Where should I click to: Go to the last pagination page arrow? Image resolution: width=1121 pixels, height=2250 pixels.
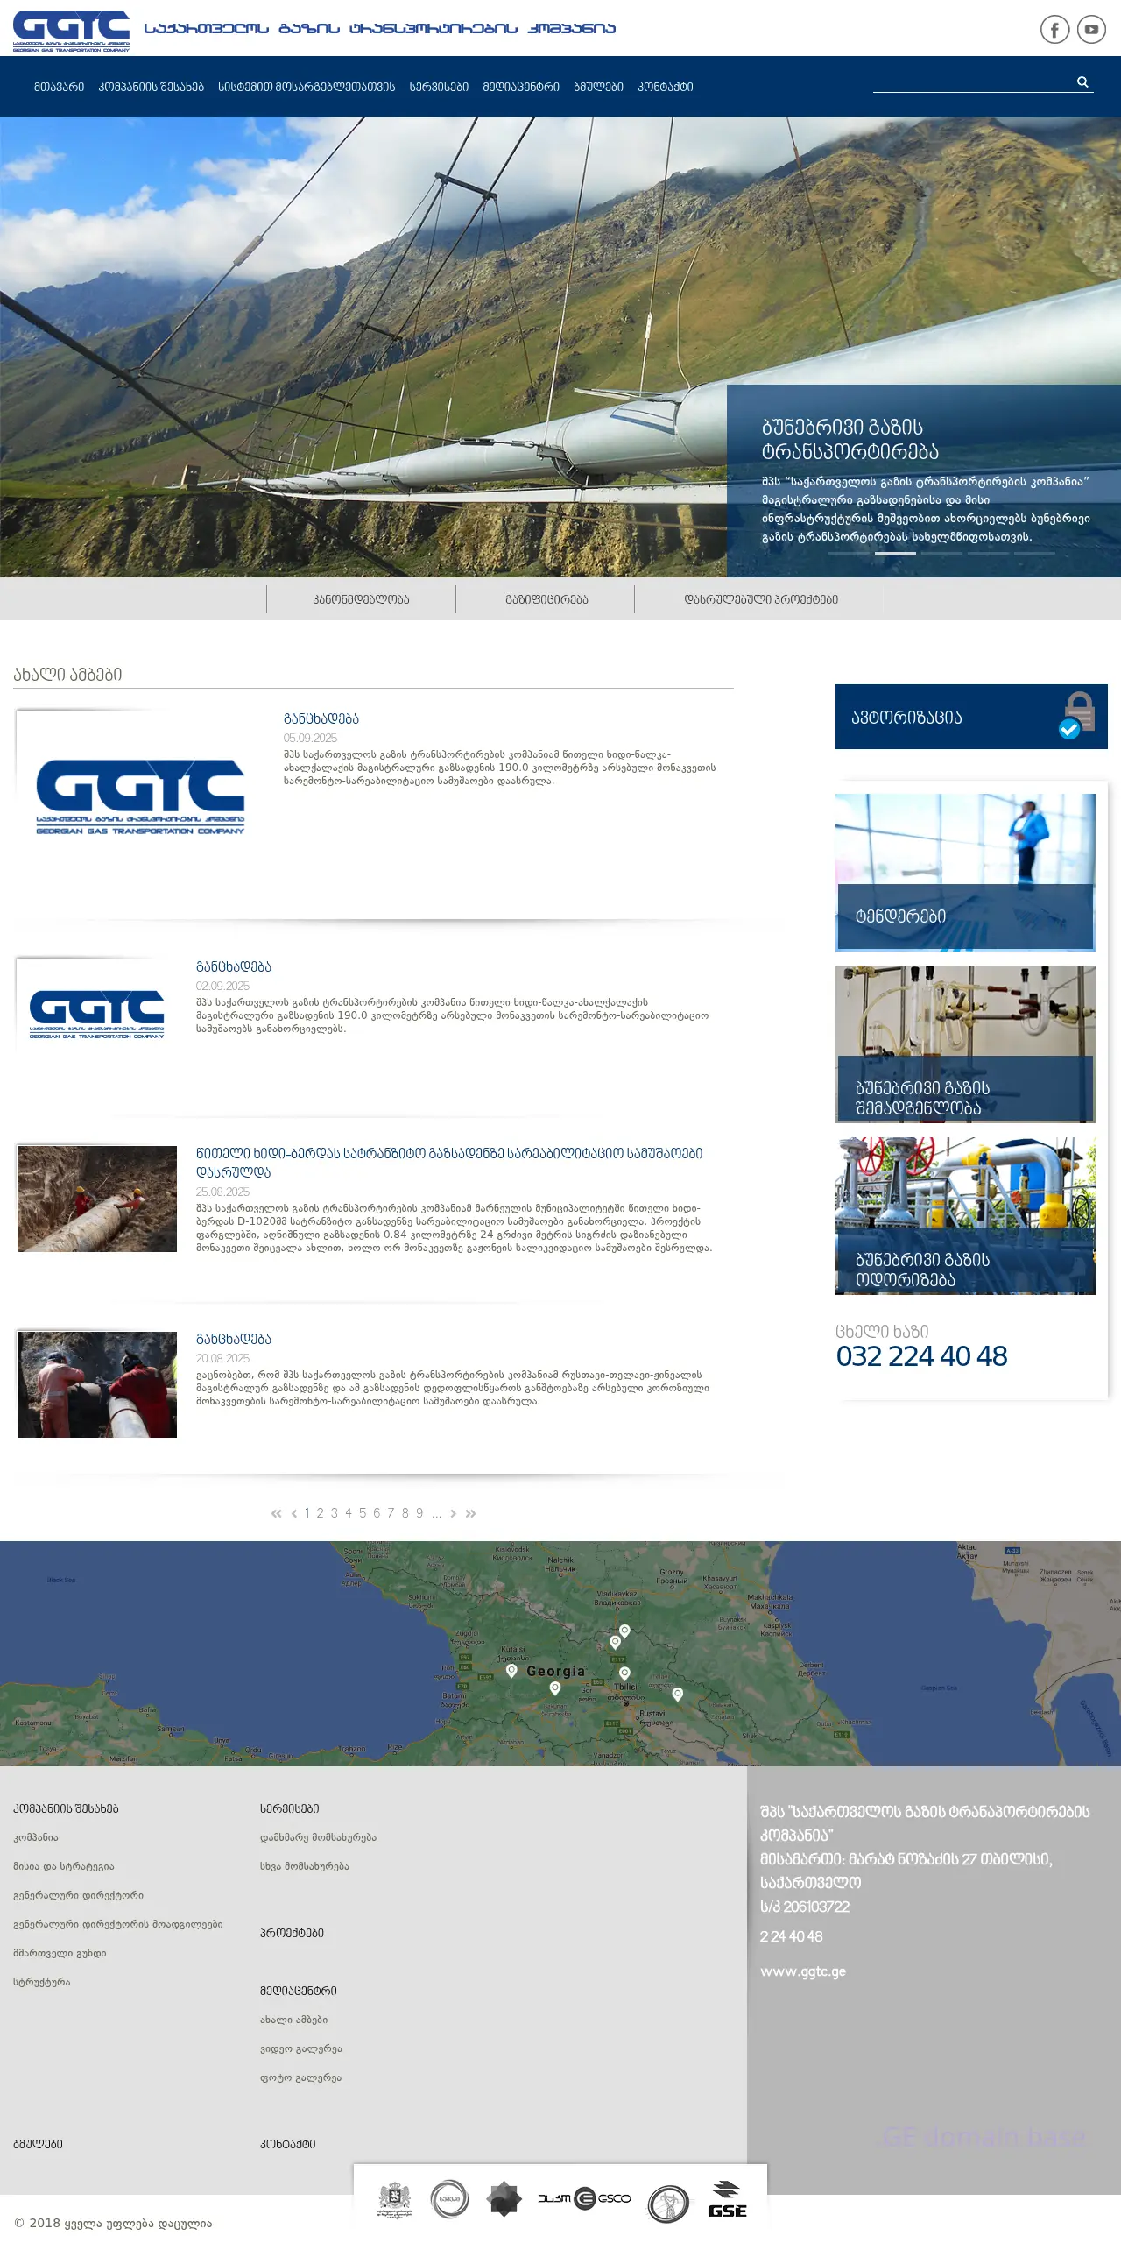click(471, 1513)
